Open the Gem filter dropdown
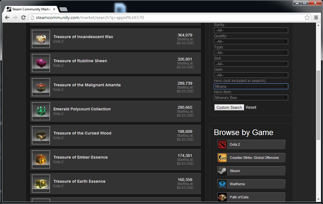Screen dimensions: 323x204 pos(251,75)
